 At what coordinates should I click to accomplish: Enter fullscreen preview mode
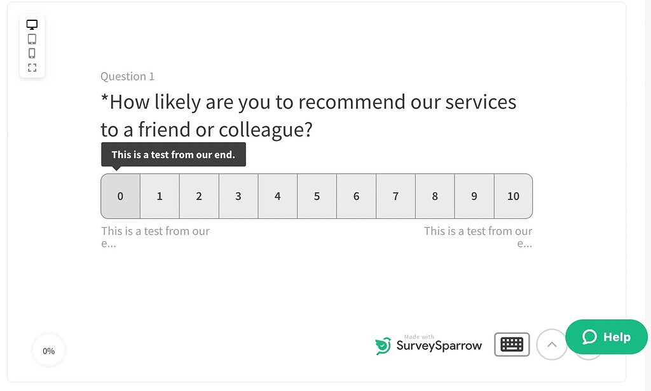point(32,67)
